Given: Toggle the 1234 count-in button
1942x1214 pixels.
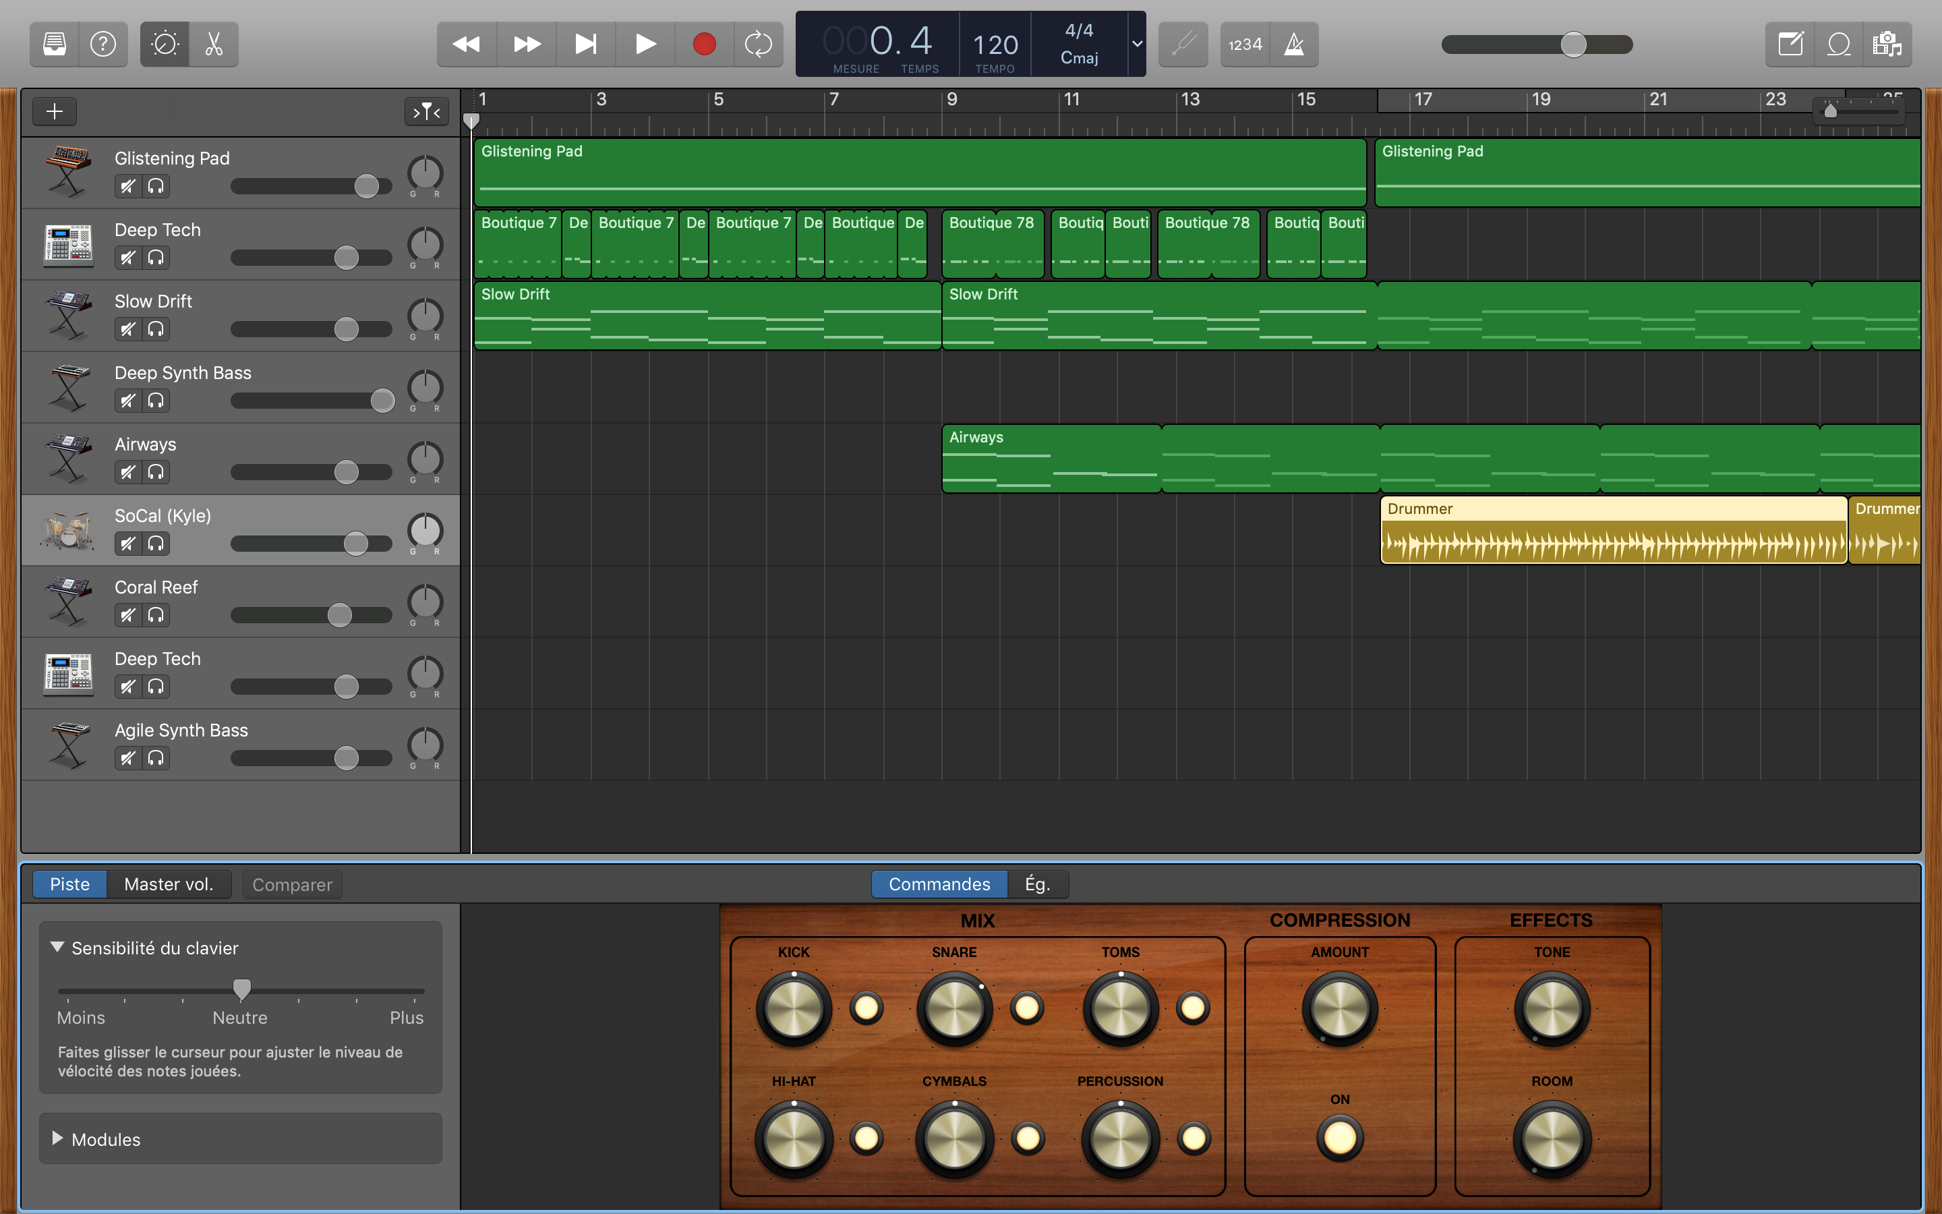Looking at the screenshot, I should (1245, 44).
